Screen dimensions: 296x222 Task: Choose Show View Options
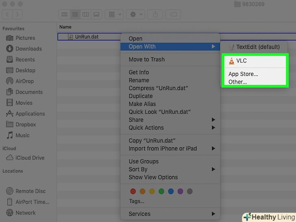point(170,177)
